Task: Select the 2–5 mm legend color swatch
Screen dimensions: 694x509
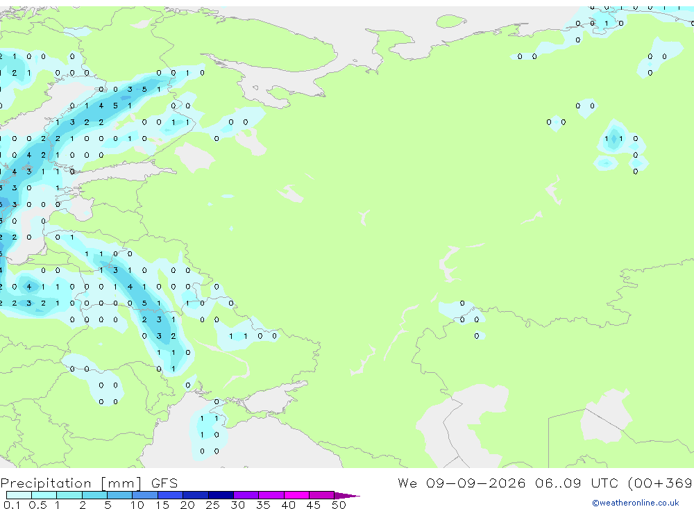Action: 94,495
